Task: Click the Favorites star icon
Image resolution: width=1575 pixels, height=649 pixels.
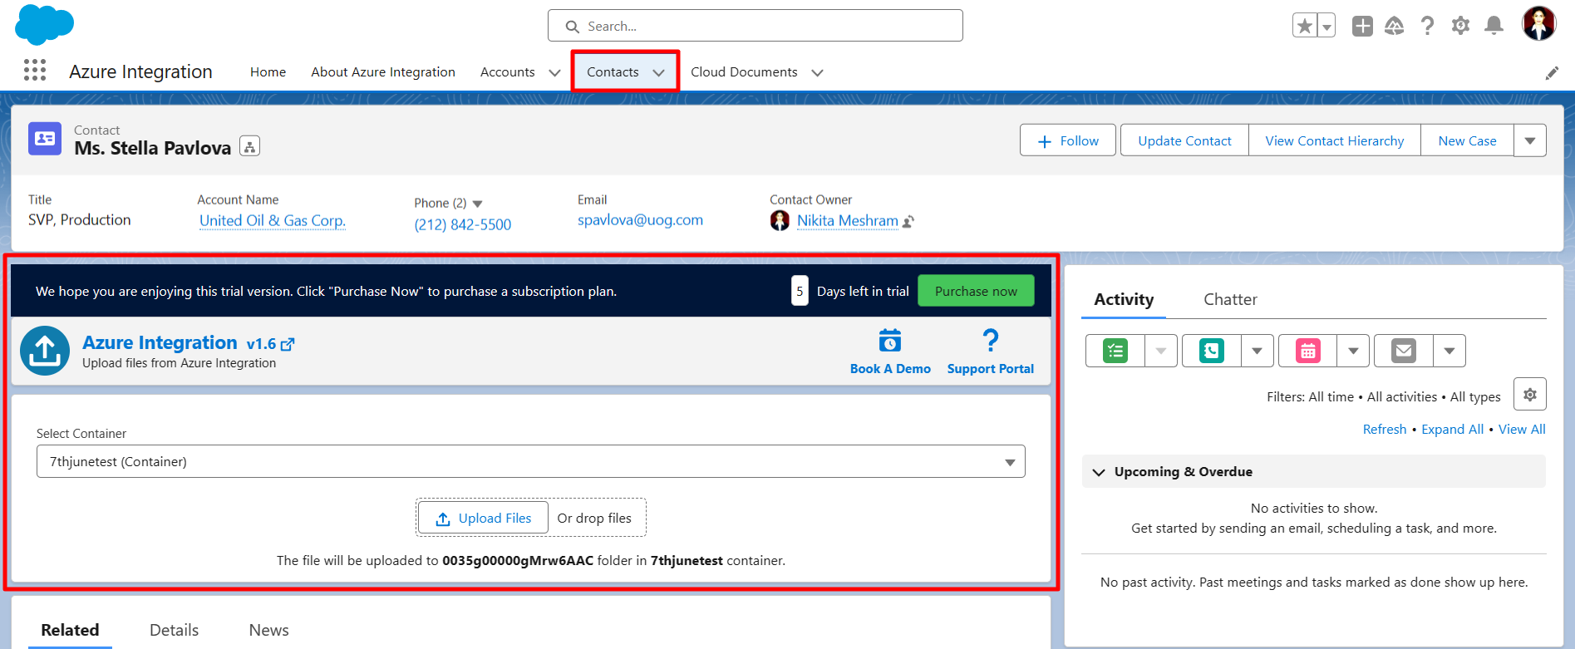Action: pos(1305,26)
